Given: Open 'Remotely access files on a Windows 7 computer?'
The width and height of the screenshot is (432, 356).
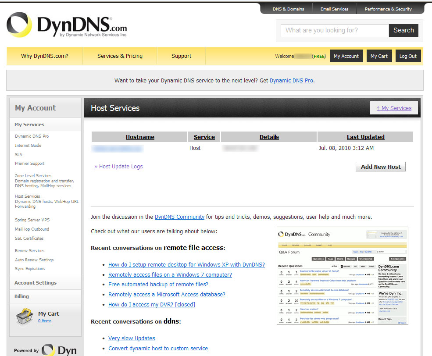Looking at the screenshot, I should point(170,274).
